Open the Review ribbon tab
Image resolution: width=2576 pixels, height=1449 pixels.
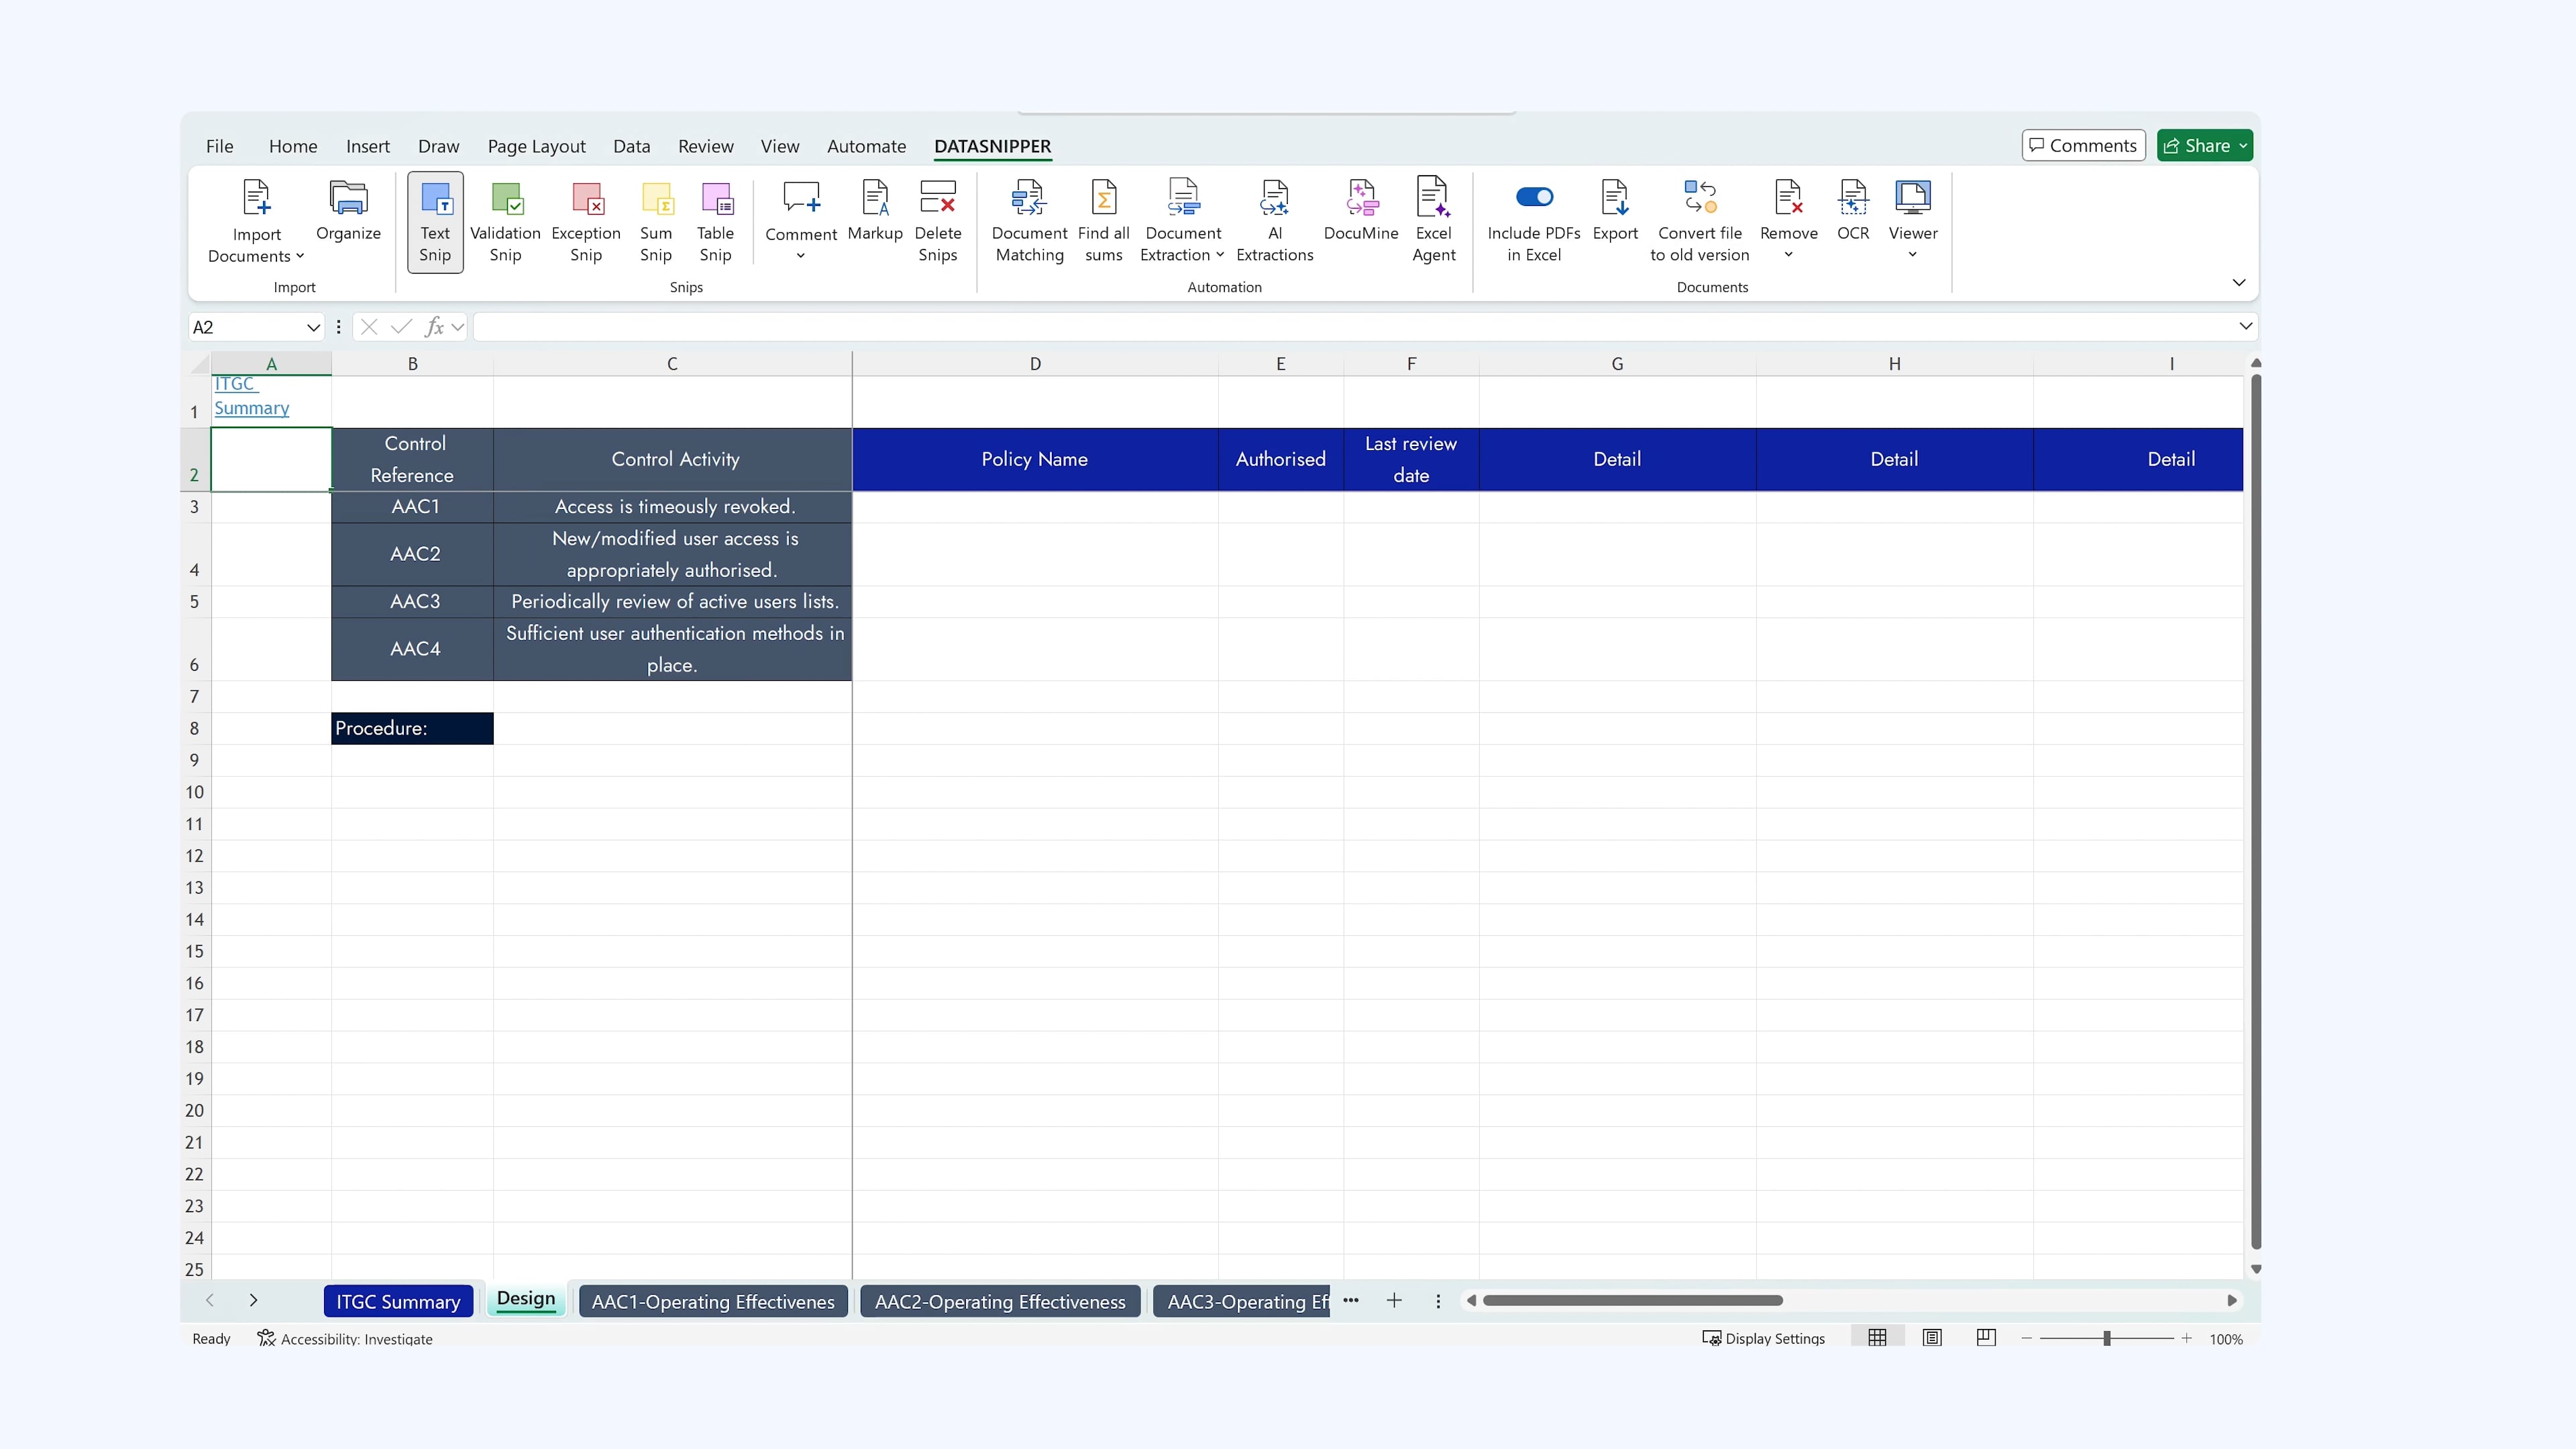point(705,146)
